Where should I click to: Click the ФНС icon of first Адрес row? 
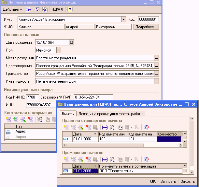click(x=8, y=132)
